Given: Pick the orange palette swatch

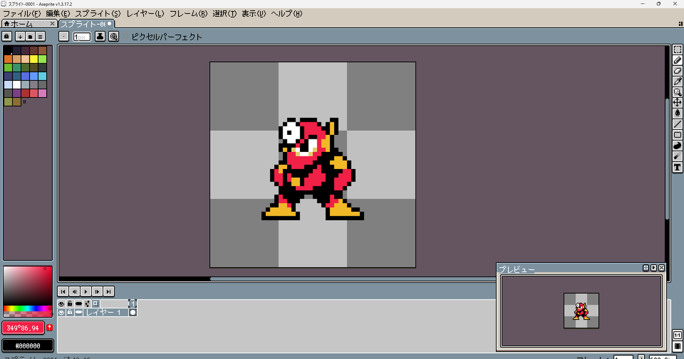Looking at the screenshot, I should click(8, 59).
